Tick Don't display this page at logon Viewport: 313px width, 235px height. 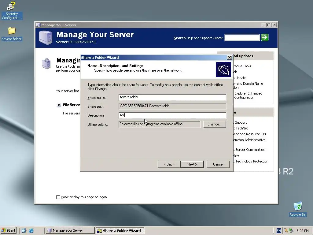coord(58,197)
